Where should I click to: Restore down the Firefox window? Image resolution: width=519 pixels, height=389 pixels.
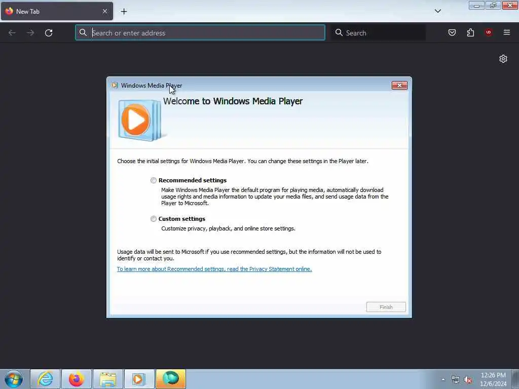click(493, 5)
